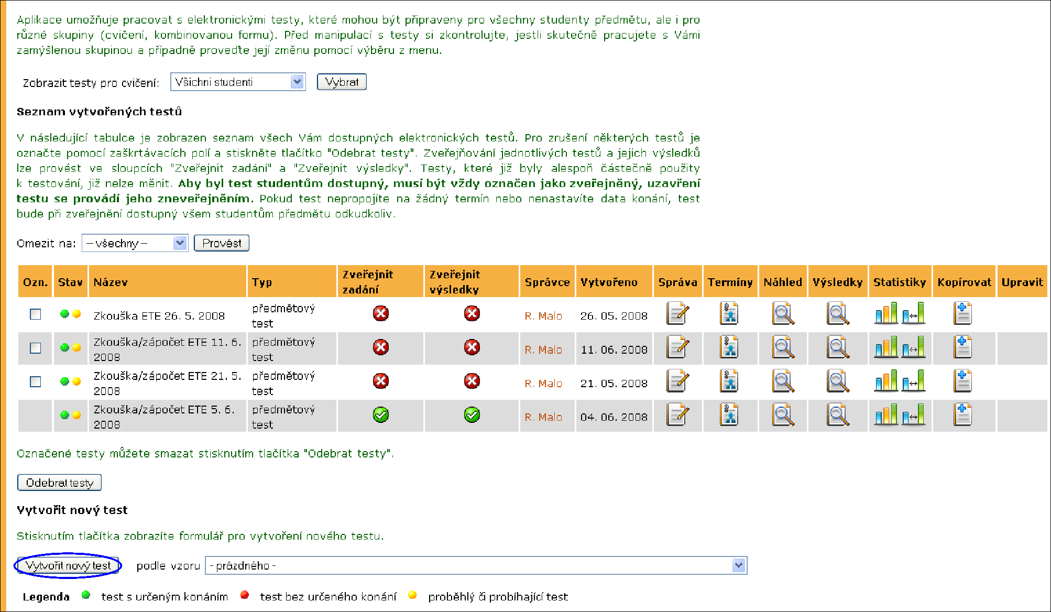Click test name Zkouška/zápočet ETE 5. 6. 2008

click(164, 417)
